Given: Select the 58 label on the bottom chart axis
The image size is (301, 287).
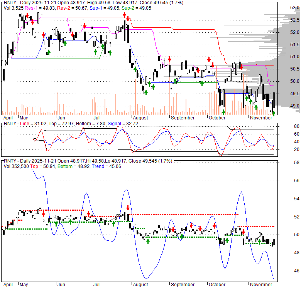Looking at the screenshot, I should (297, 163).
